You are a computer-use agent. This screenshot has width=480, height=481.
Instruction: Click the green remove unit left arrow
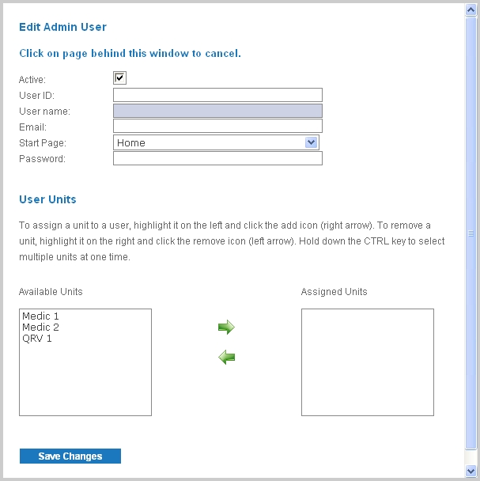[226, 357]
